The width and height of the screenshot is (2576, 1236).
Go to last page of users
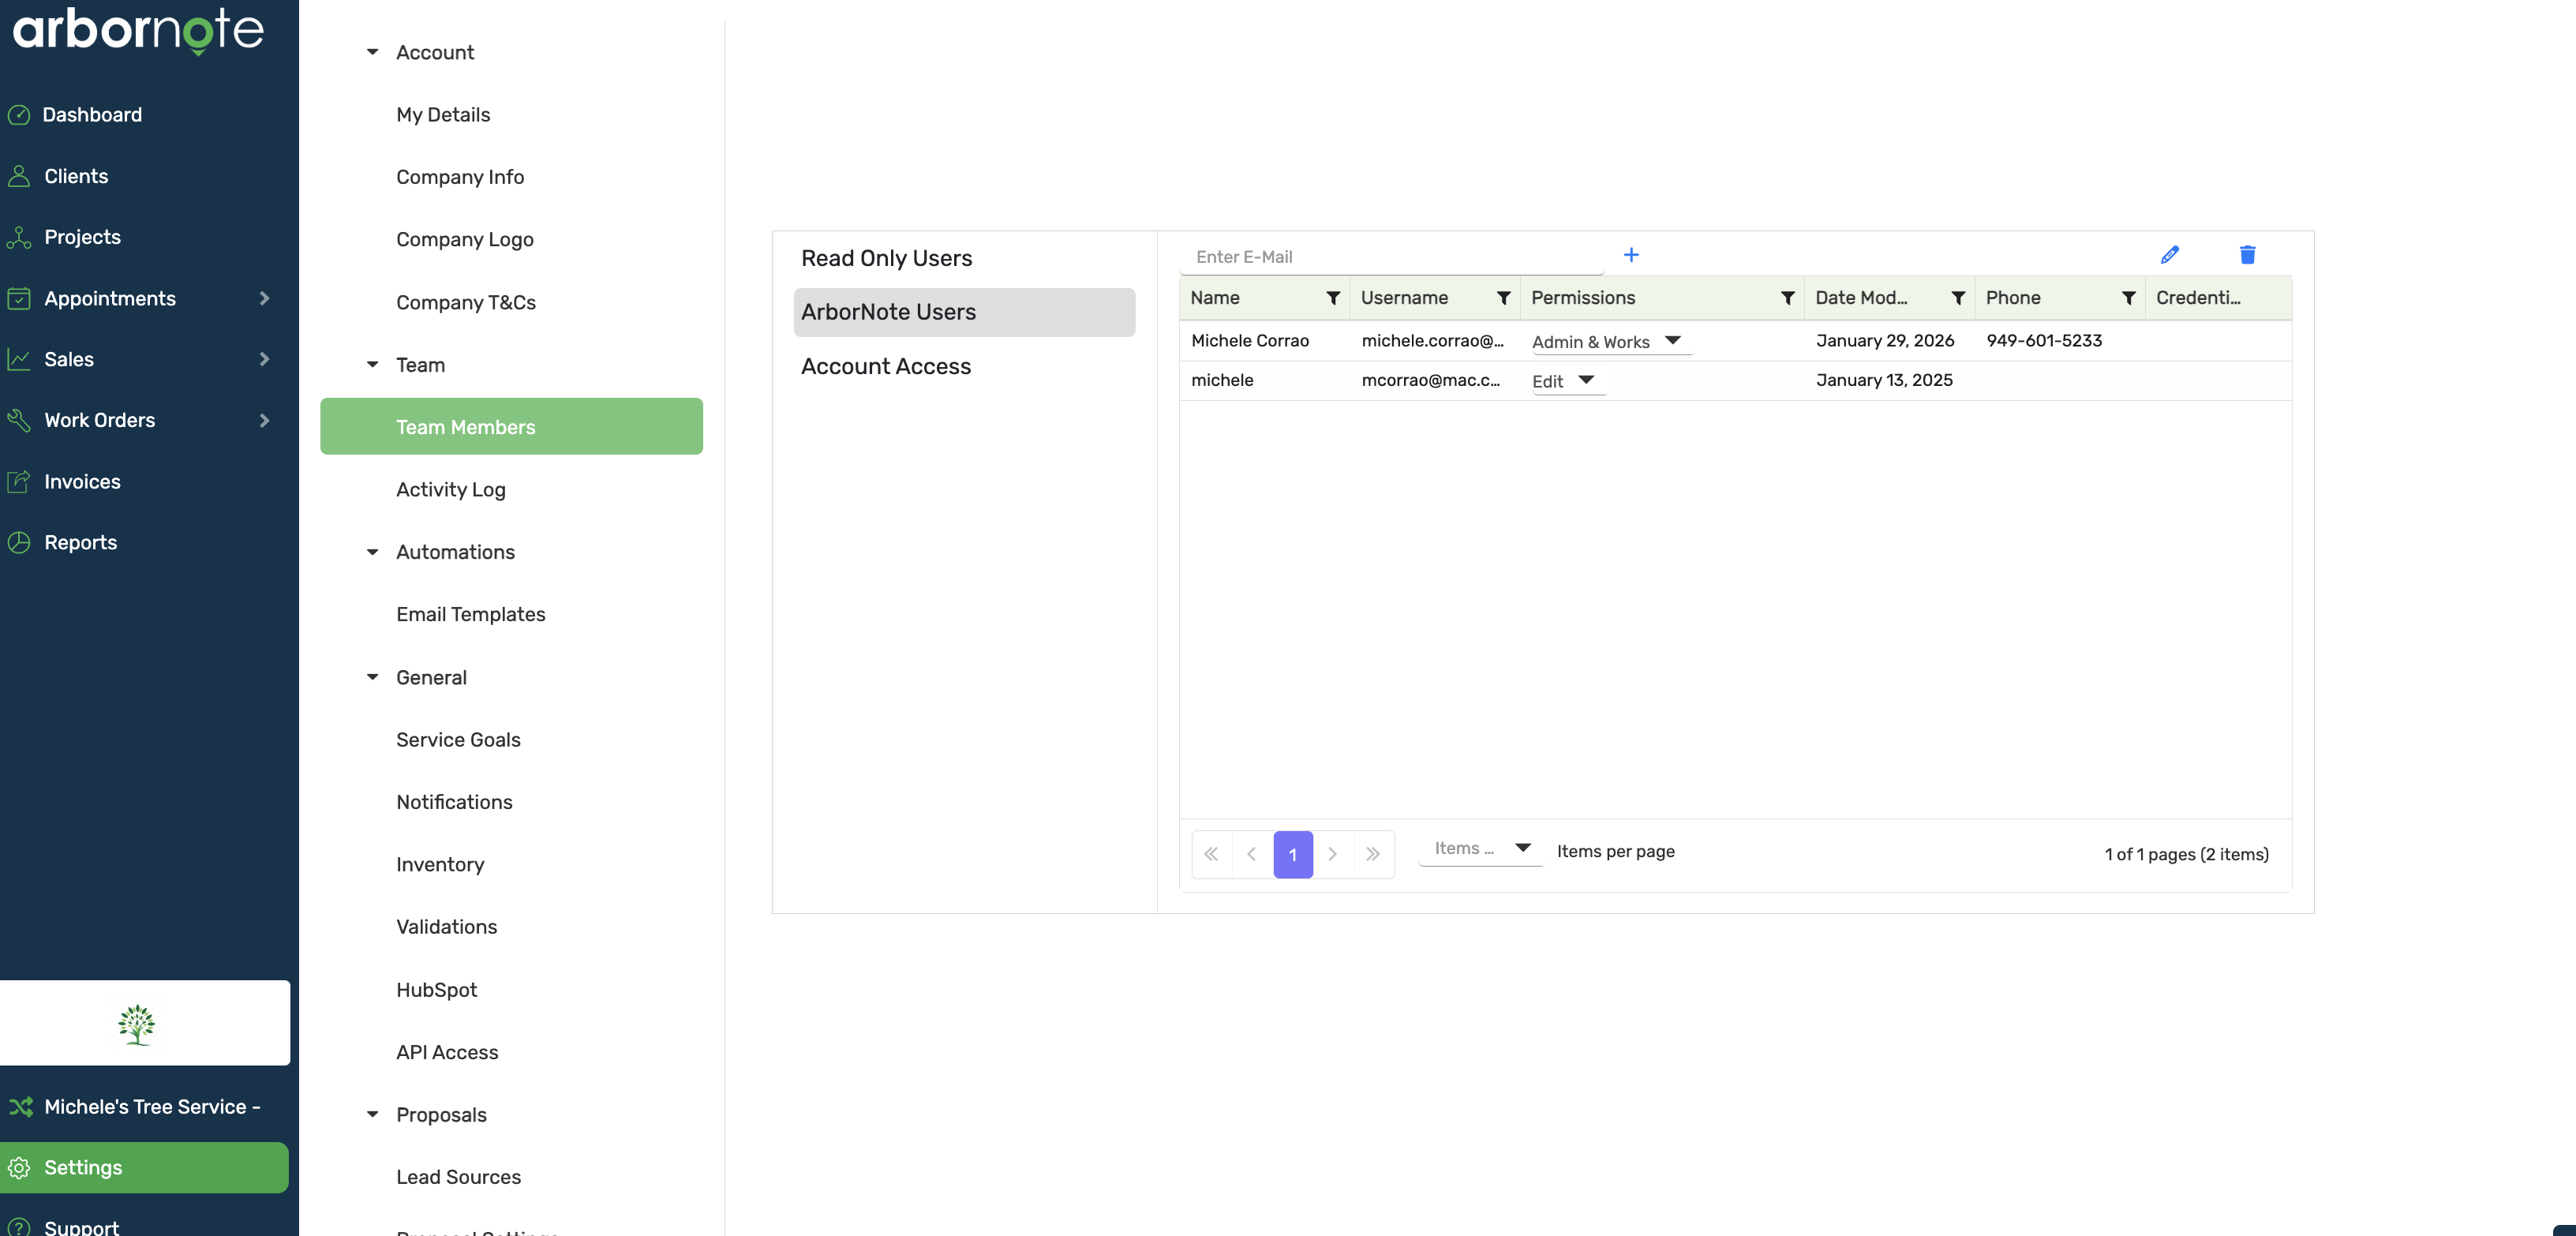tap(1372, 854)
